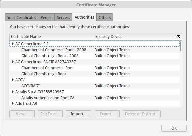Sort by Security Device column header
This screenshot has width=192, height=136.
pos(135,37)
